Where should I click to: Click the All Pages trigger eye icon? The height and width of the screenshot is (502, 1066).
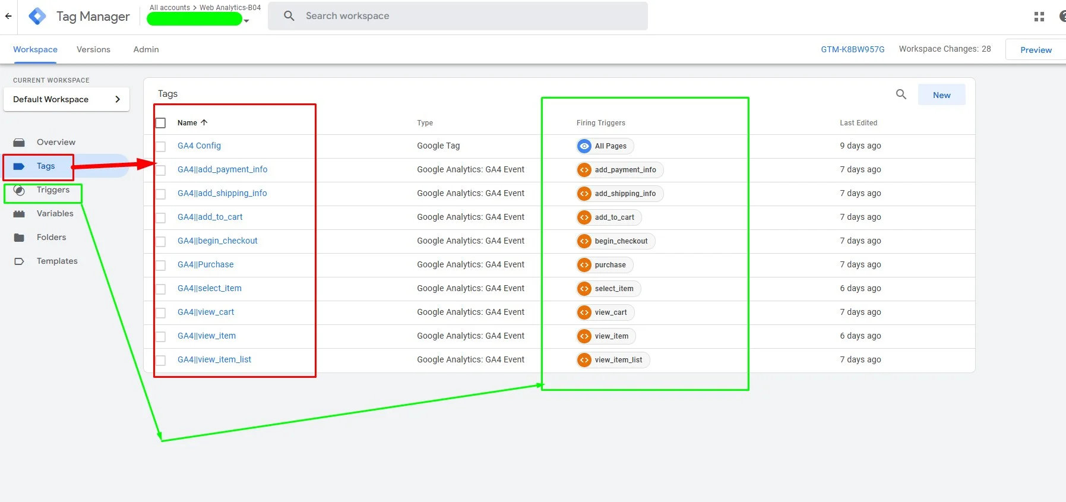tap(584, 146)
